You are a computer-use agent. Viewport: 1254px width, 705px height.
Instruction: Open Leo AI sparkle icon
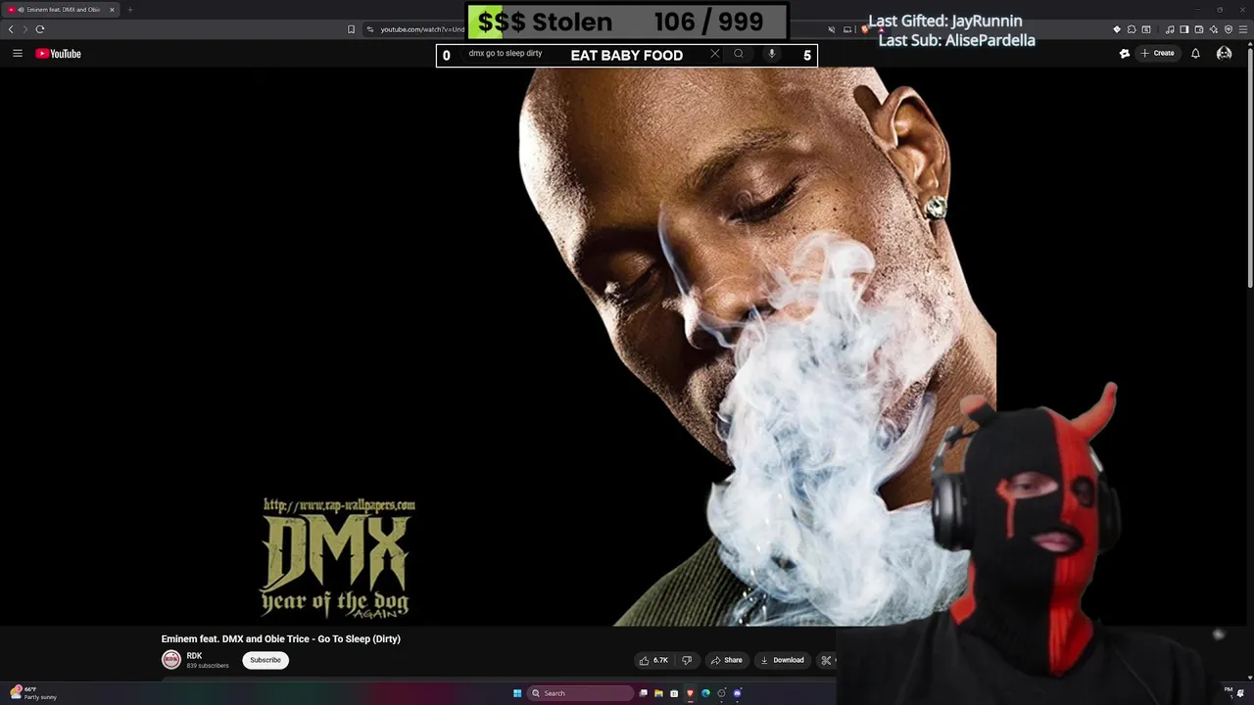(1214, 29)
